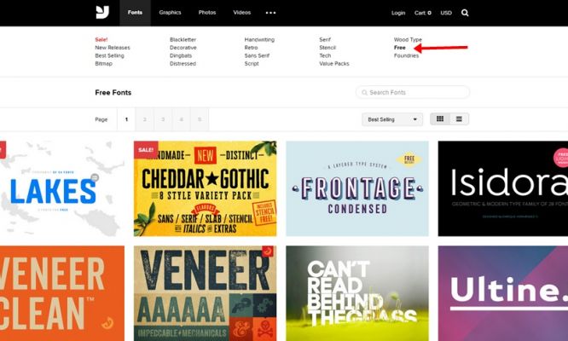Open New Releases category
This screenshot has height=341, width=568.
tap(113, 48)
